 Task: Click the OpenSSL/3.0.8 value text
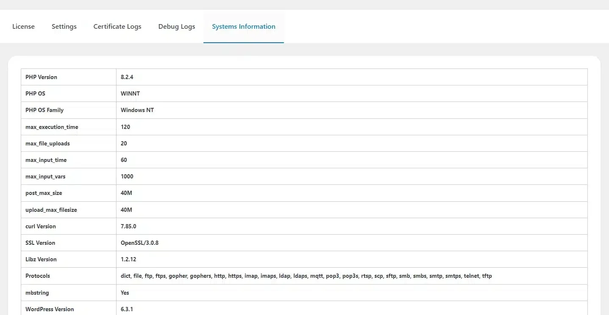[x=139, y=243]
